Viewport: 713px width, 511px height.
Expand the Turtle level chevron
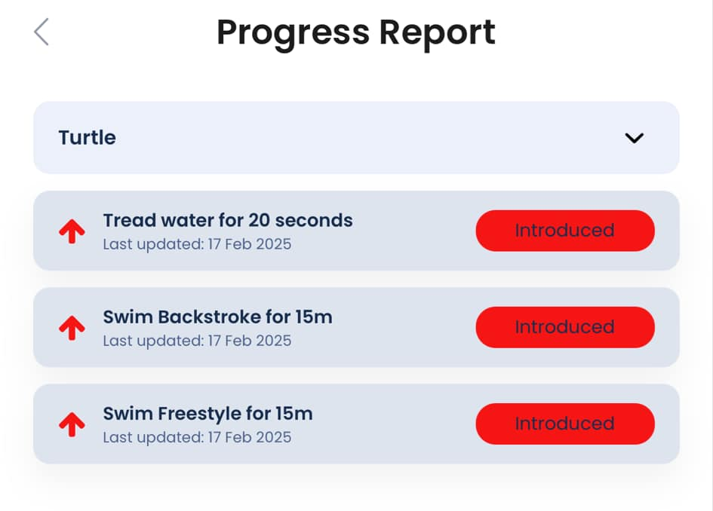click(634, 138)
